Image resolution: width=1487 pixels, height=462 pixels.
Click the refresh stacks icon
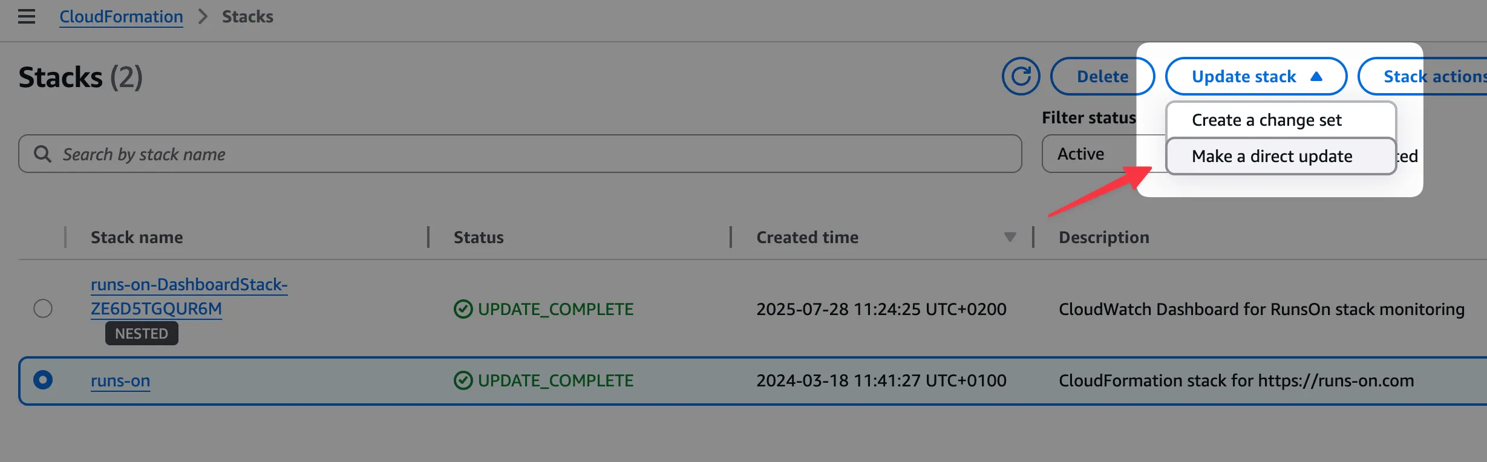tap(1021, 76)
